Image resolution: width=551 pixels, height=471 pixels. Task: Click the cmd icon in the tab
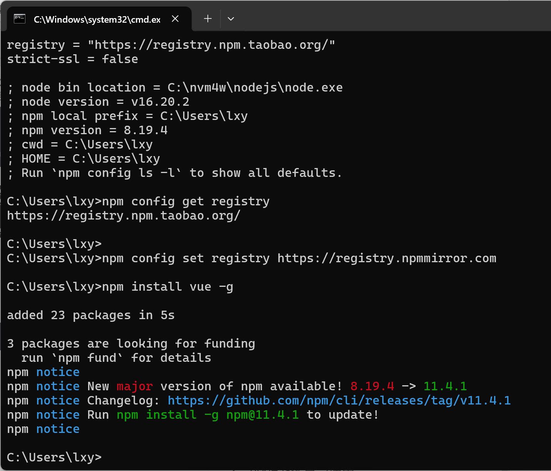pos(20,19)
